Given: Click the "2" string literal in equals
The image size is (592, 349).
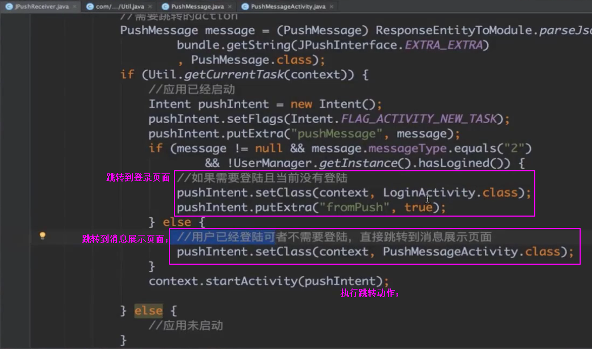Looking at the screenshot, I should coord(514,149).
